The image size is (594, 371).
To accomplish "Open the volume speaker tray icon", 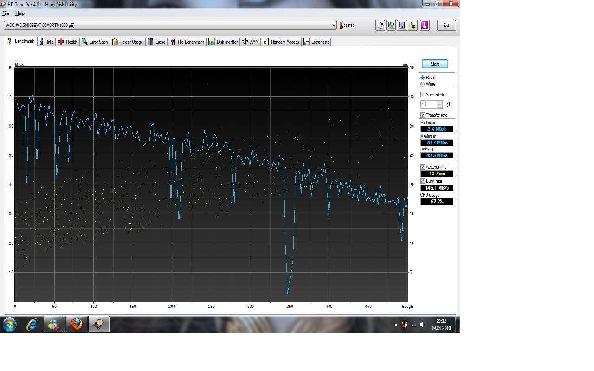I will [422, 325].
